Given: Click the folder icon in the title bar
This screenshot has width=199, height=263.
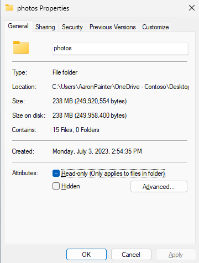Looking at the screenshot, I should [x=9, y=8].
